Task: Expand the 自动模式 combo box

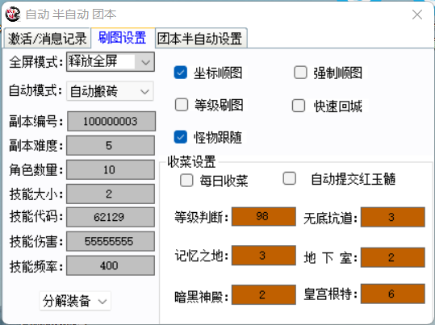Action: coord(110,91)
